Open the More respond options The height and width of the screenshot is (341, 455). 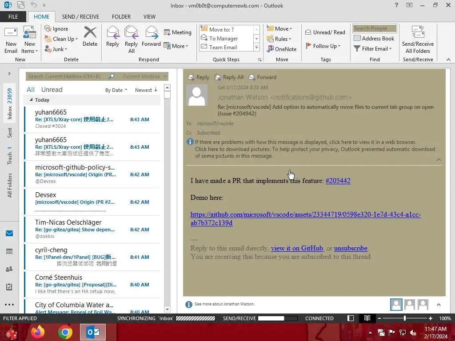click(x=176, y=46)
